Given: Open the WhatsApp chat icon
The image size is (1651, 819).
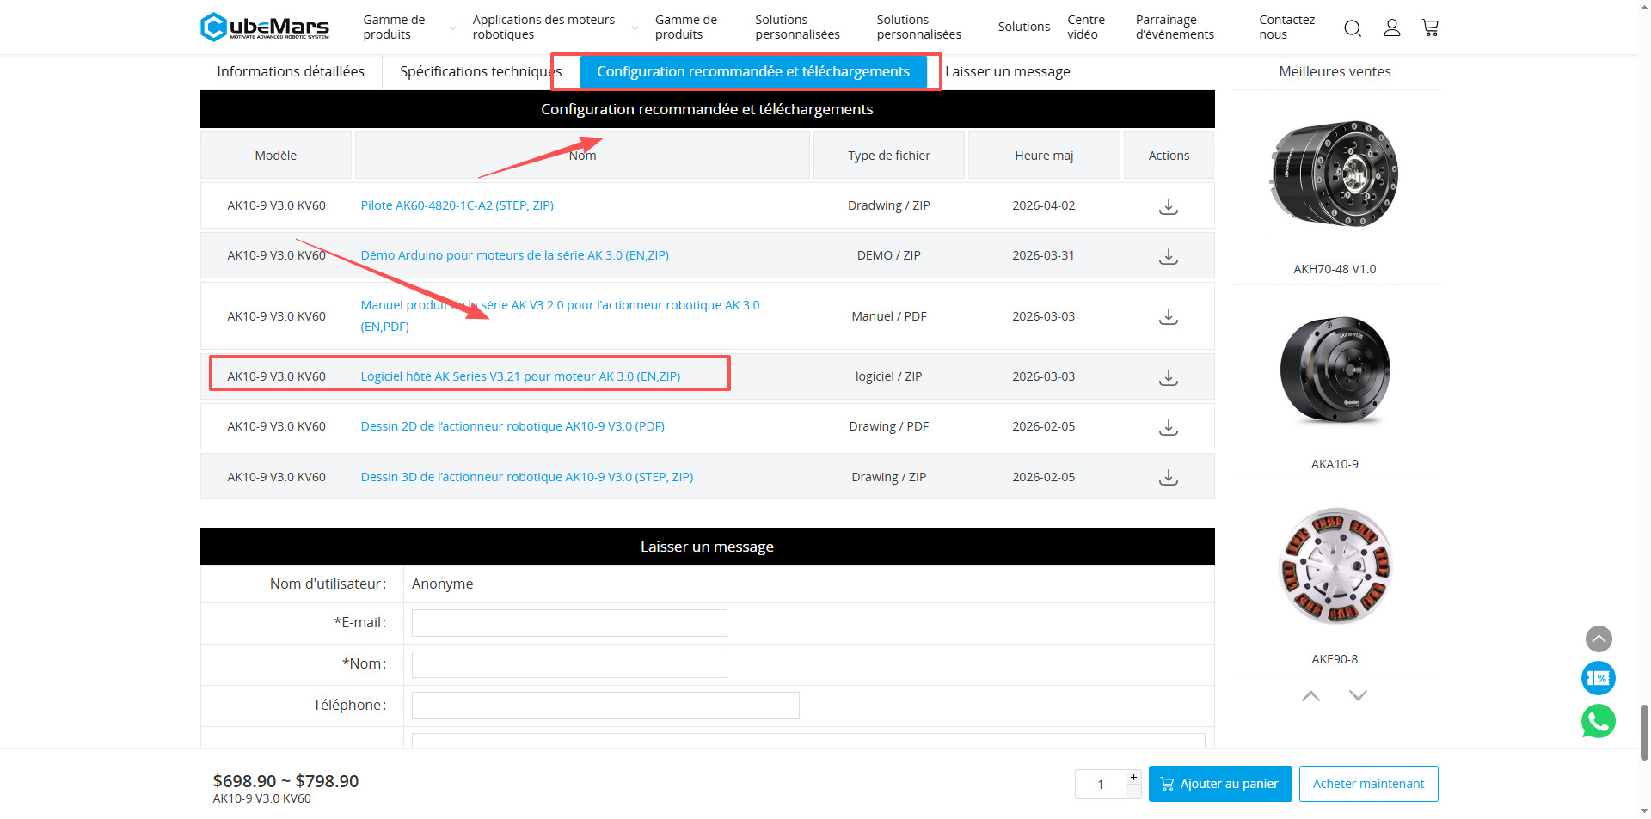Looking at the screenshot, I should tap(1598, 721).
